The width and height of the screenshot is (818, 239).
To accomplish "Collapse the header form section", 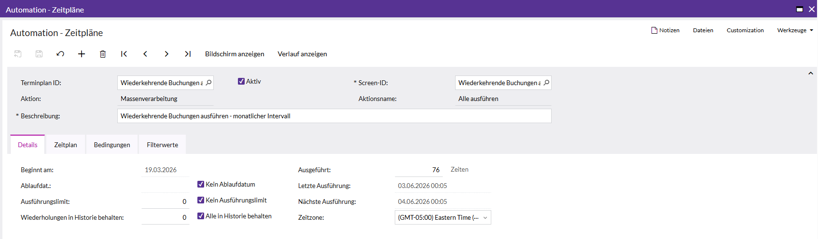I will click(x=811, y=73).
